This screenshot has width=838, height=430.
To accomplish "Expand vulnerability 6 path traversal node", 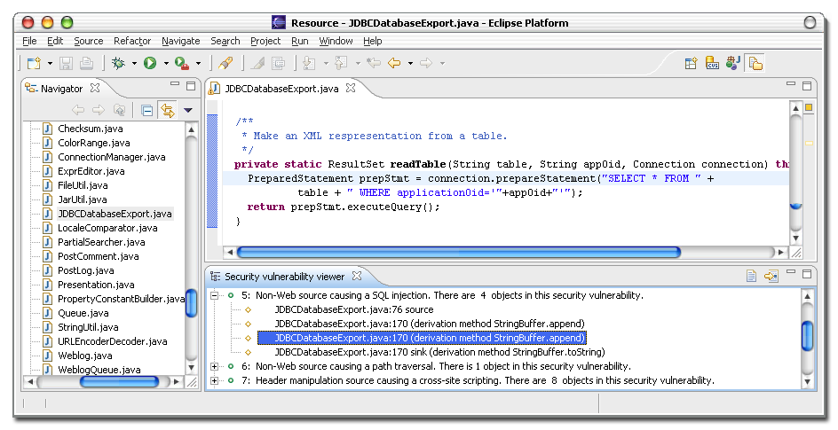I will pyautogui.click(x=215, y=366).
